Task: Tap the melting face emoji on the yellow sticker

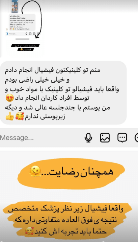Action: [x=35, y=171]
